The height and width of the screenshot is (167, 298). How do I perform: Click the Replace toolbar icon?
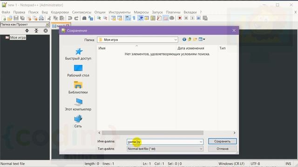coord(91,18)
